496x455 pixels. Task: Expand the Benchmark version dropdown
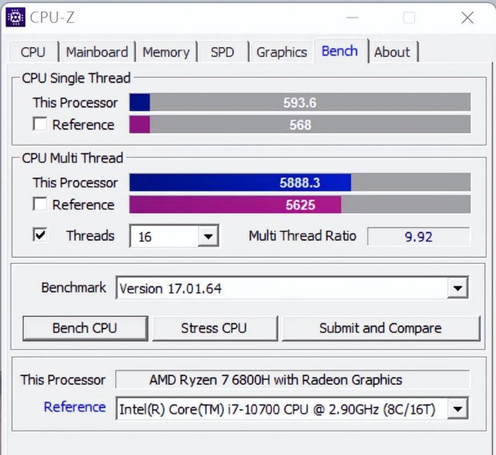(457, 288)
